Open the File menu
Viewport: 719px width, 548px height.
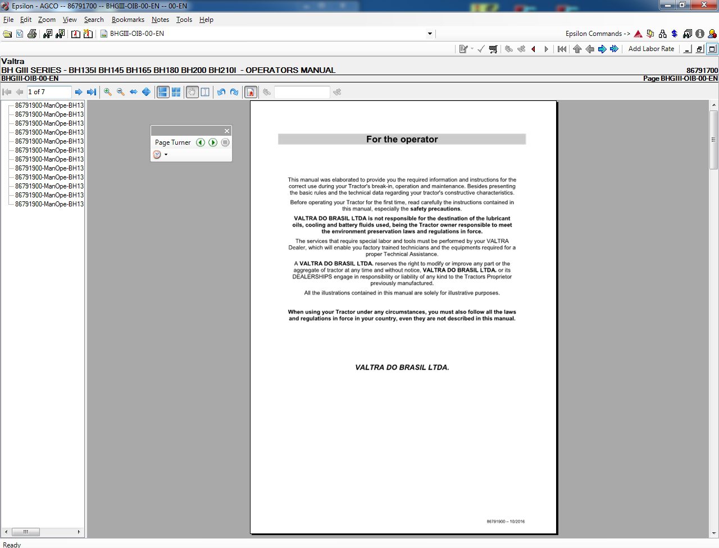coord(8,20)
